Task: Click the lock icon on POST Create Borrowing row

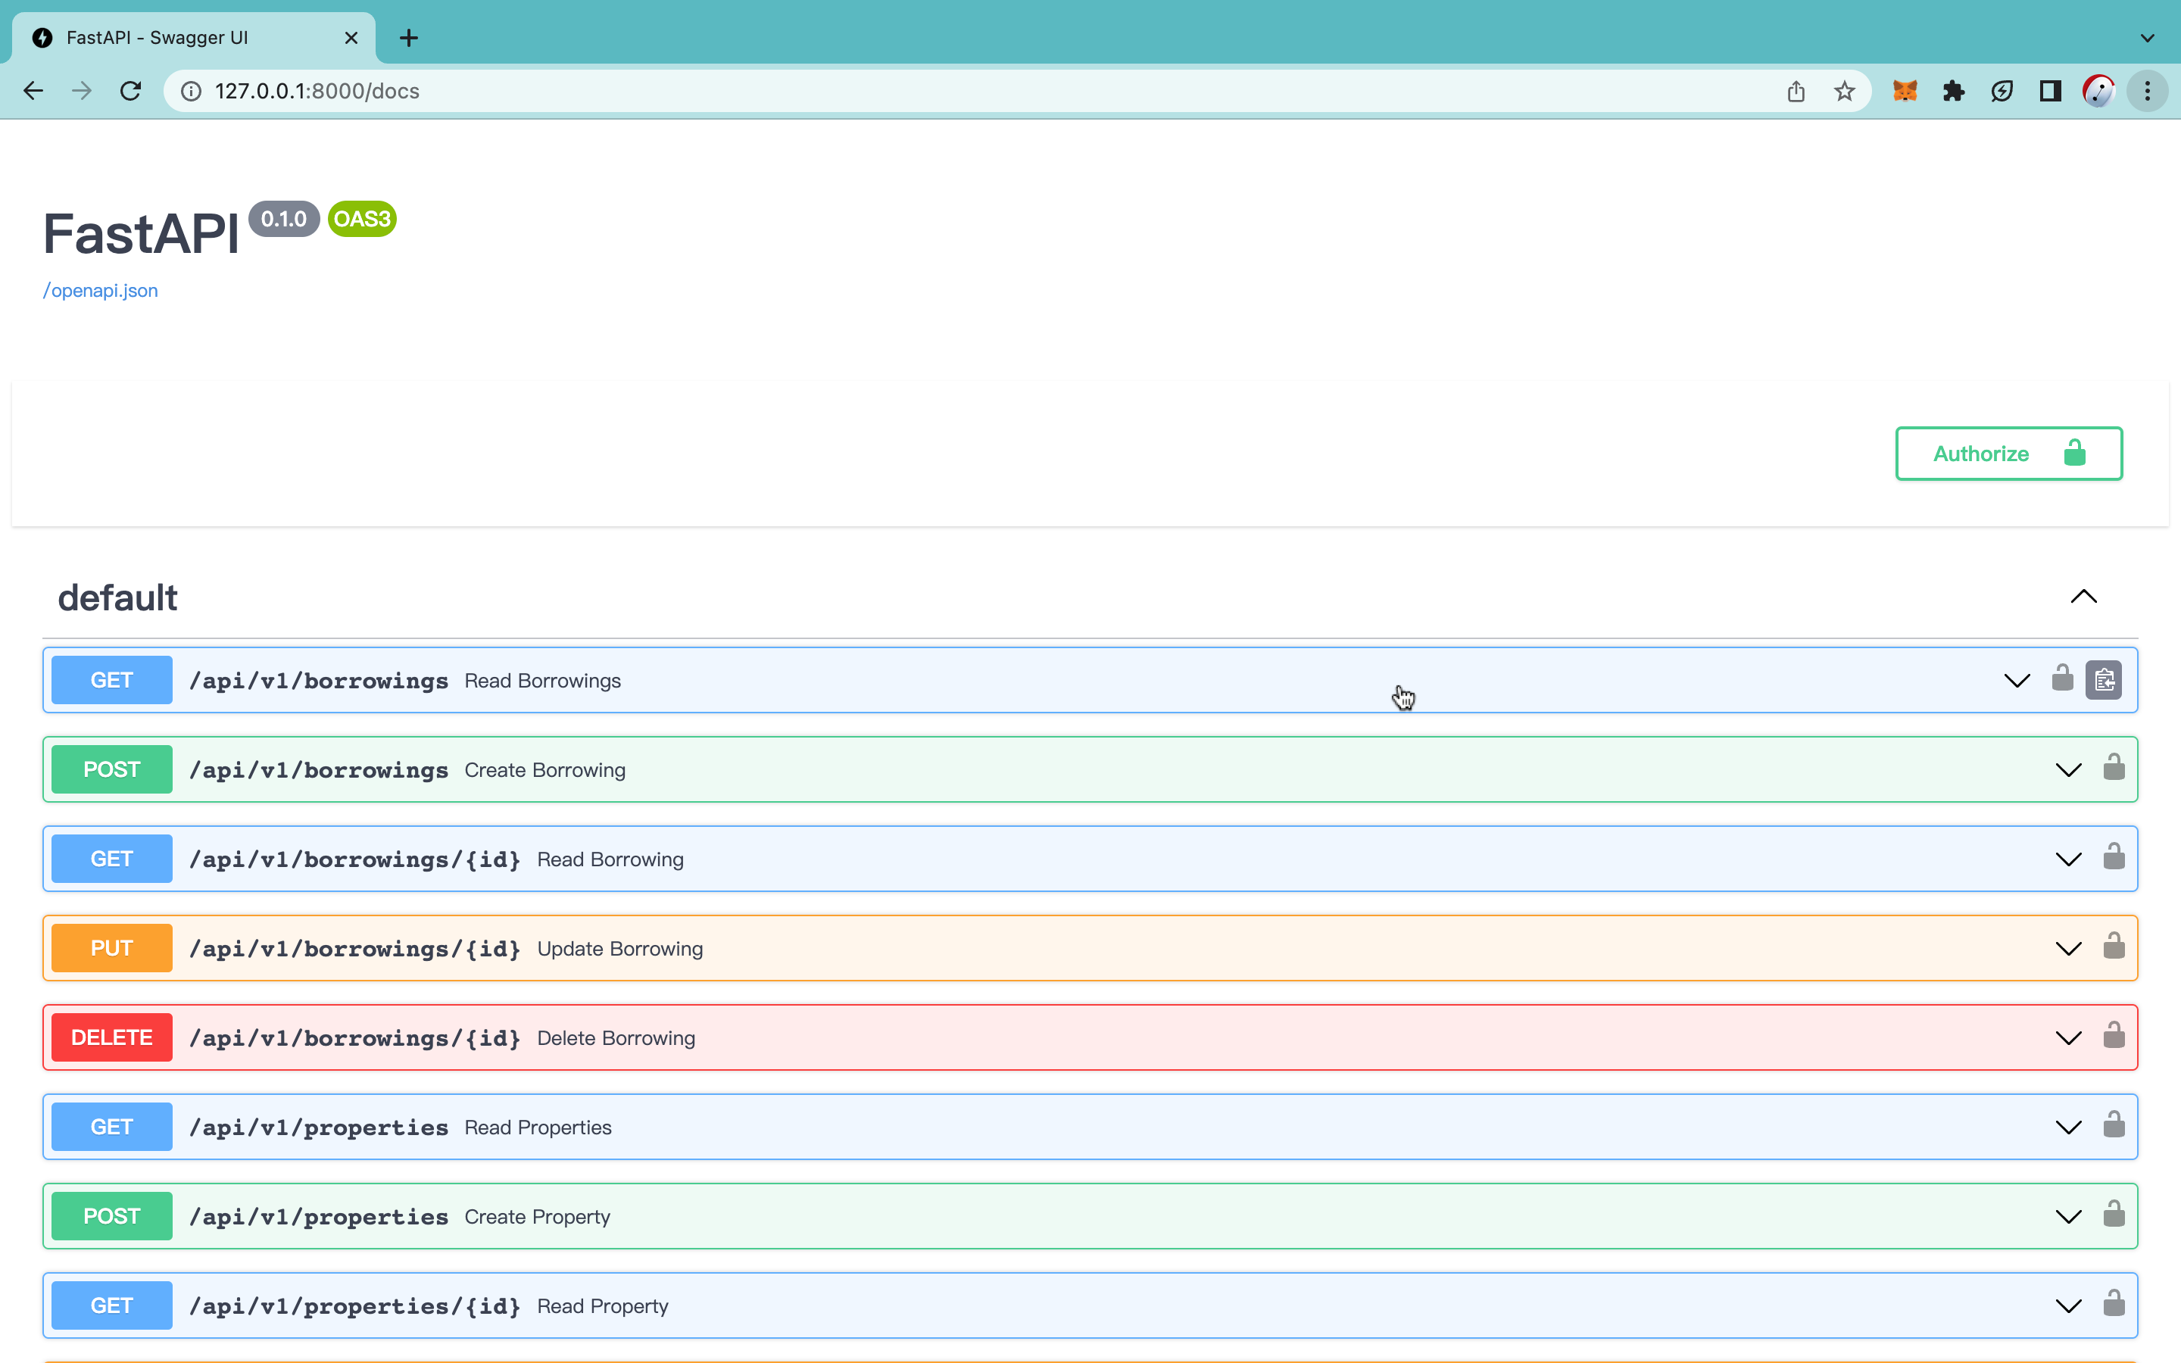Action: [x=2114, y=768]
